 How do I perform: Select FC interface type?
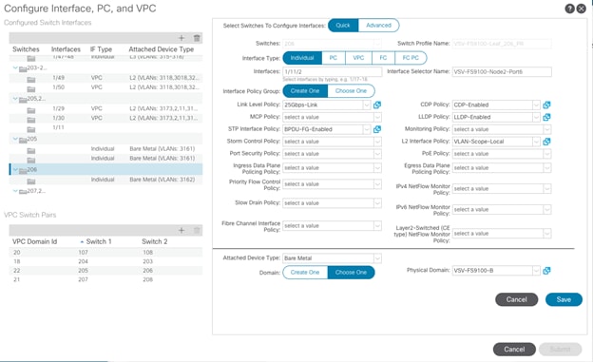tap(383, 58)
